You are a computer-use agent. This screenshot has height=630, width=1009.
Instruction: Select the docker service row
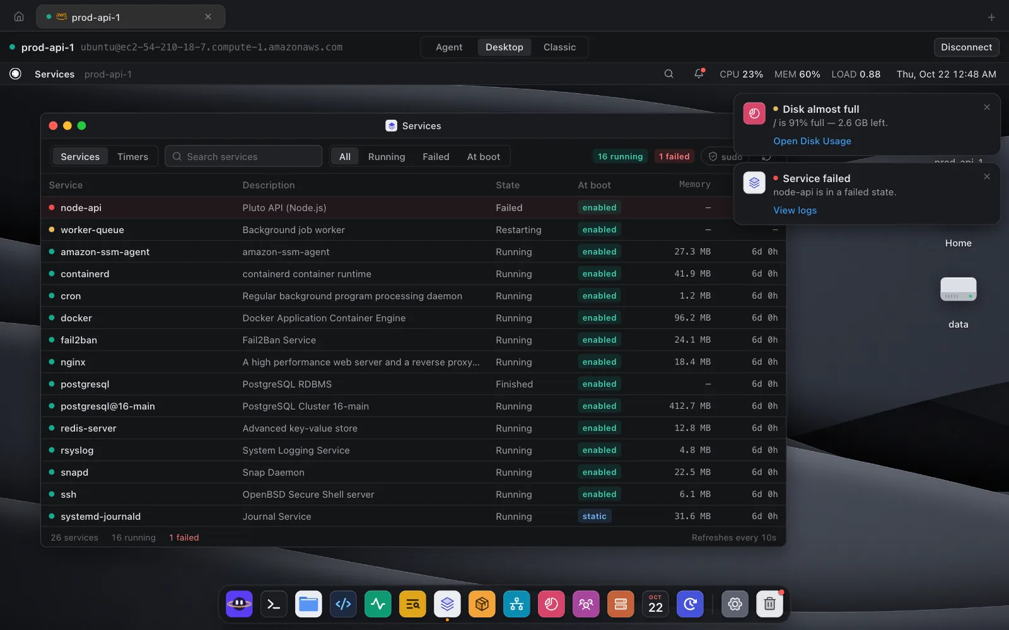coord(413,318)
